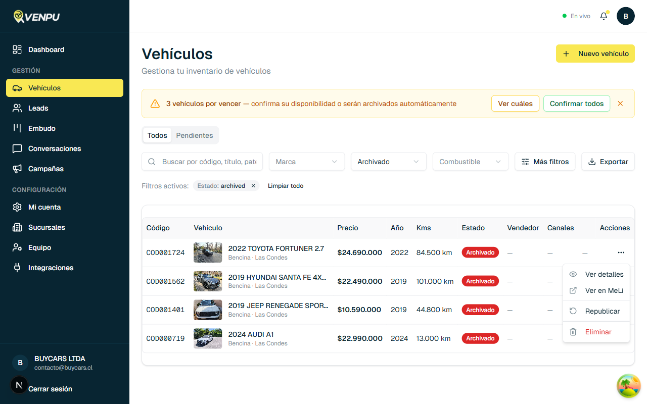Open Campañas using the megaphone icon
Screen dimensions: 647x404
[x=16, y=169]
